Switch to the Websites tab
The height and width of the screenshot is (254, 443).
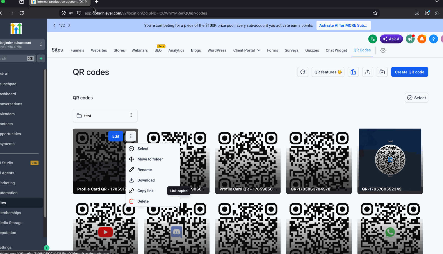(99, 50)
